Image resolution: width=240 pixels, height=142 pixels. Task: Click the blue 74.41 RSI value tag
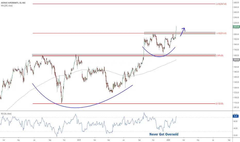(x=236, y=116)
